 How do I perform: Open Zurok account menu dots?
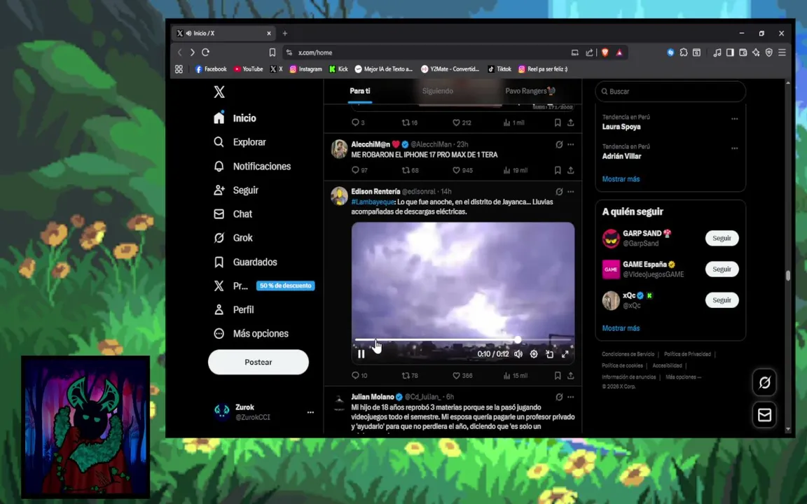coord(310,412)
